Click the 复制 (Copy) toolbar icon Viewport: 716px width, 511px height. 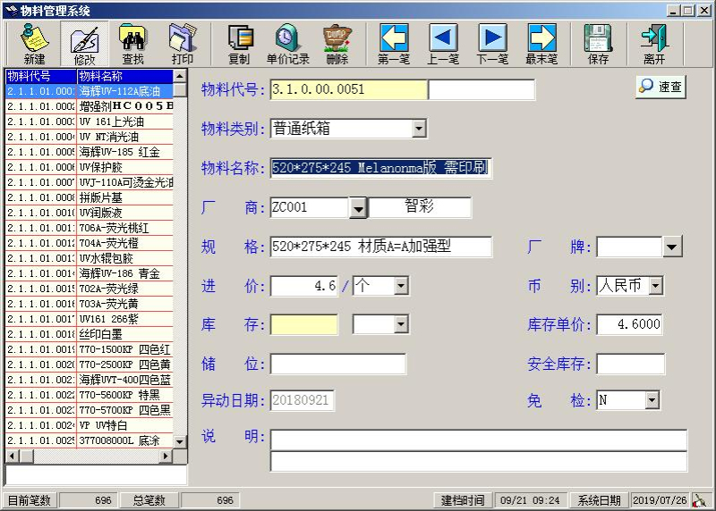tap(239, 43)
